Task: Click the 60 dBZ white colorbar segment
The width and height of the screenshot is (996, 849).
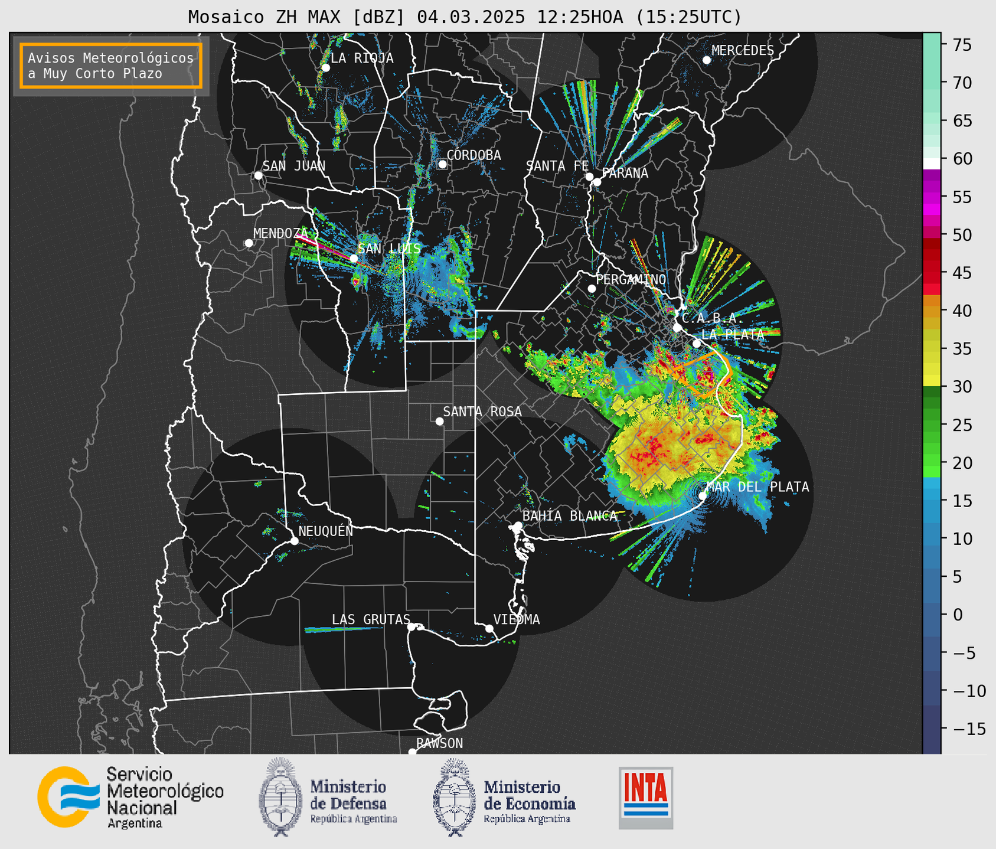Action: click(x=932, y=164)
